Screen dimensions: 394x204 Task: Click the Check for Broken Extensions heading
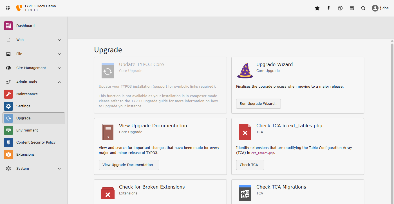coord(152,187)
